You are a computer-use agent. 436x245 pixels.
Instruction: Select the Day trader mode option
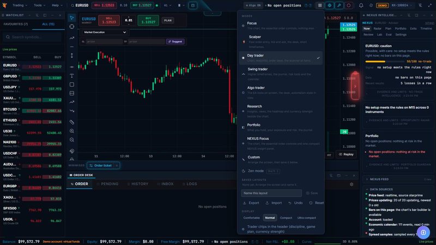281,58
